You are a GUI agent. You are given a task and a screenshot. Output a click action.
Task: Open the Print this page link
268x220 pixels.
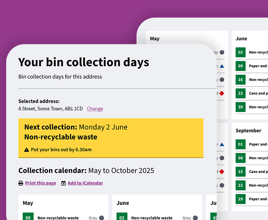[x=40, y=183]
